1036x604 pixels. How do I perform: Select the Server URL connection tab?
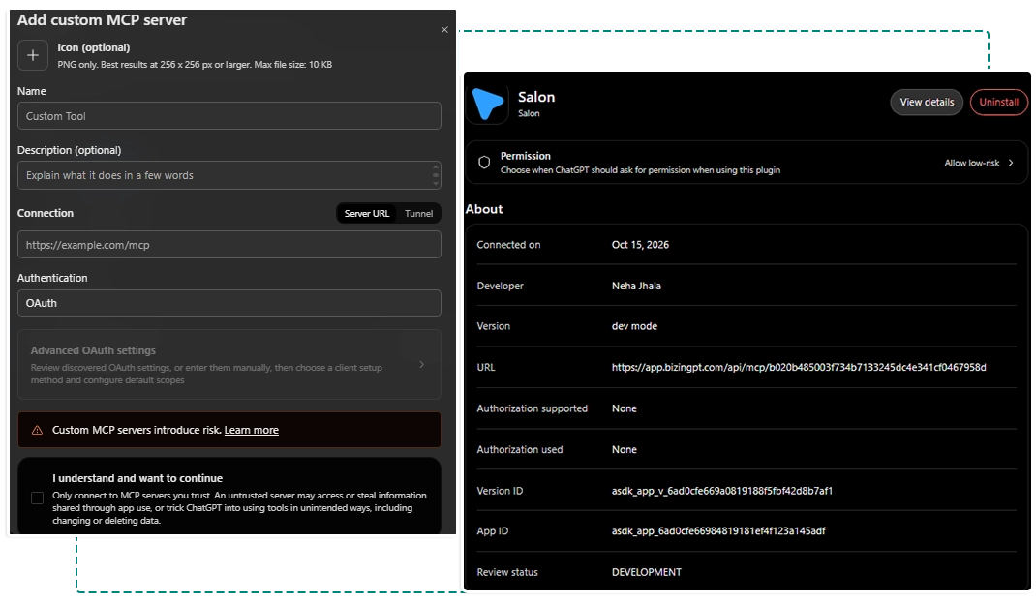pos(367,214)
